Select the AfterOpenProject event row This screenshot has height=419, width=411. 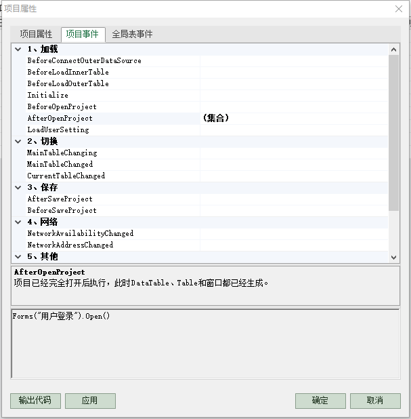pos(207,118)
